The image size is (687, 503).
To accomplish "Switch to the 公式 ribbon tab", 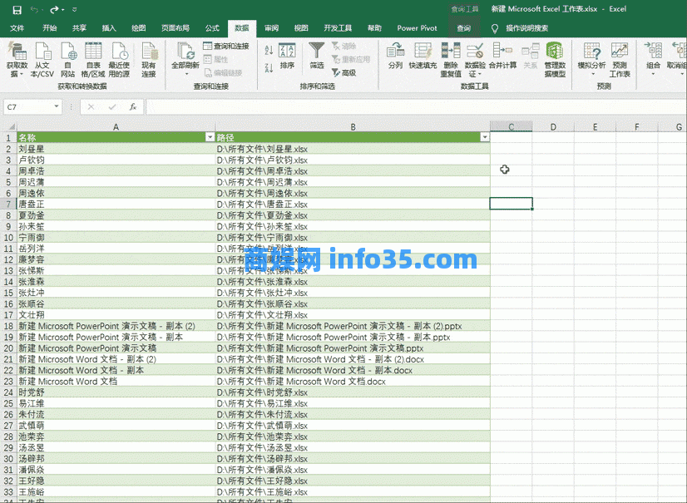I will click(212, 27).
